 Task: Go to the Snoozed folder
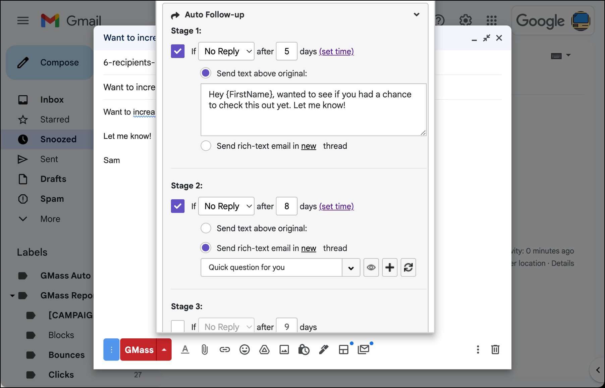pyautogui.click(x=58, y=139)
